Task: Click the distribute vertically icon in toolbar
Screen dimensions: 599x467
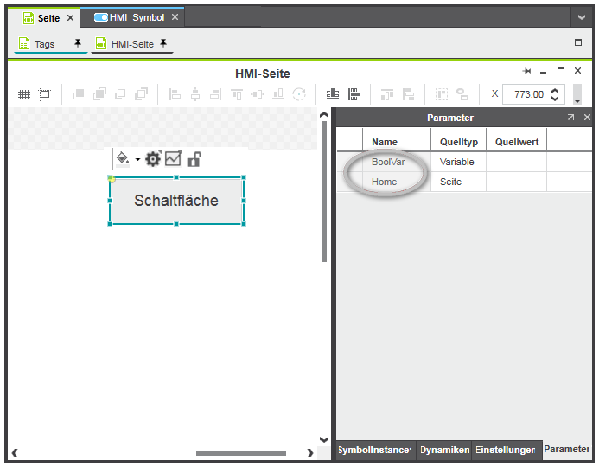Action: 353,94
